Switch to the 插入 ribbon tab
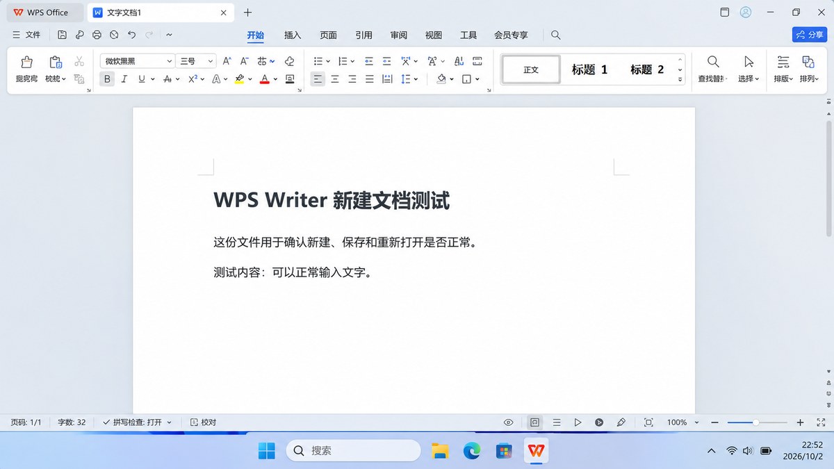This screenshot has width=834, height=469. (x=293, y=35)
